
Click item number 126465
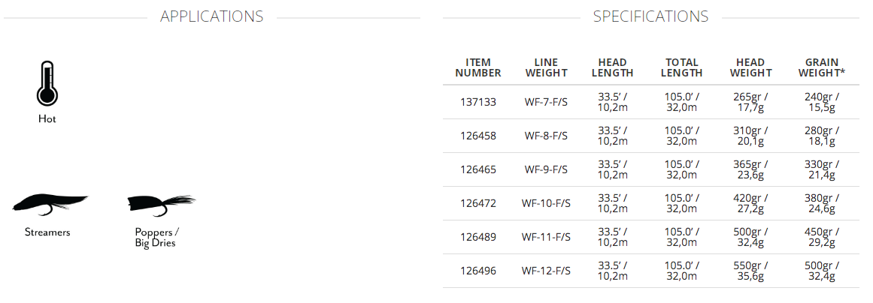point(478,169)
